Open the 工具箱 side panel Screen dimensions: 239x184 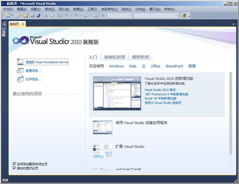[x=4, y=30]
